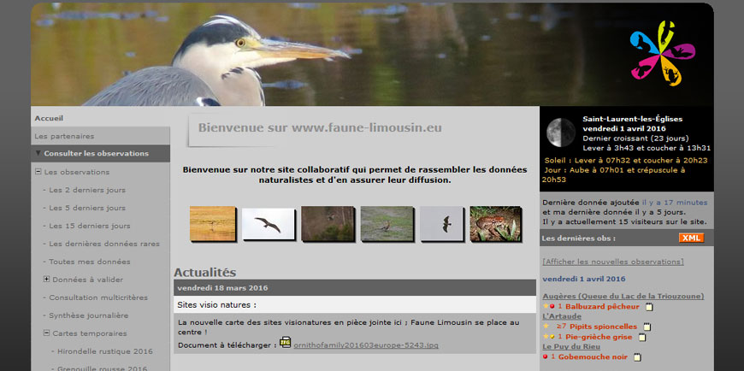Open the note icon next to Pipits spioncelles

[x=647, y=327]
